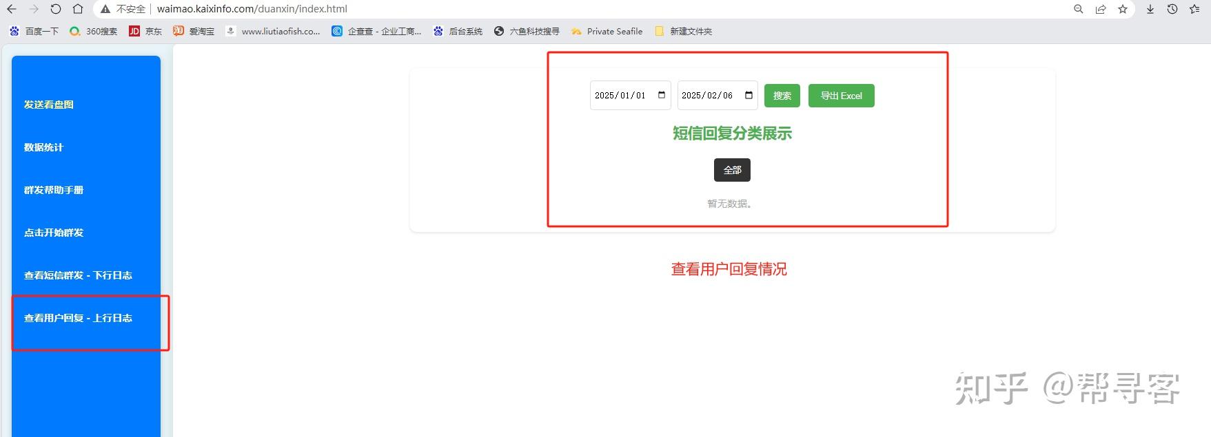Screen dimensions: 1211x437
Task: Go back to the previous page
Action: [12, 9]
